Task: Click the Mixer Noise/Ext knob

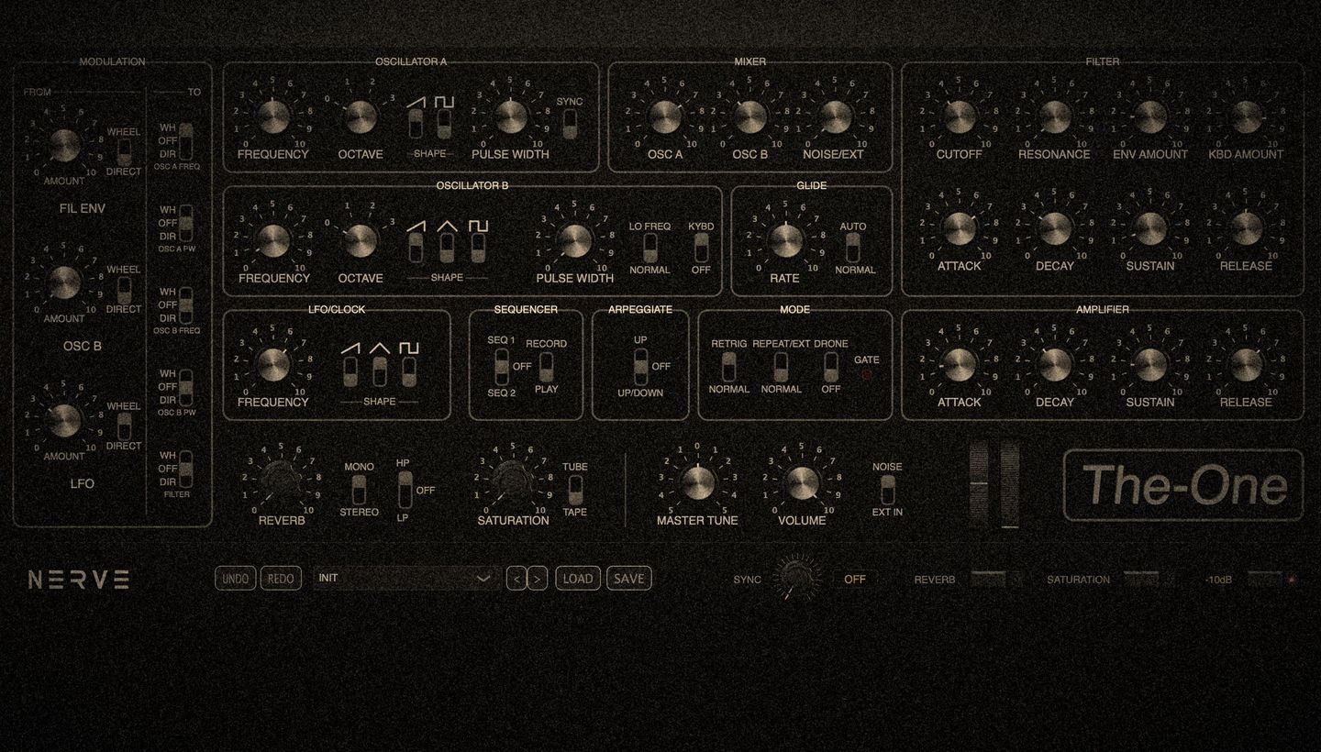Action: 836,116
